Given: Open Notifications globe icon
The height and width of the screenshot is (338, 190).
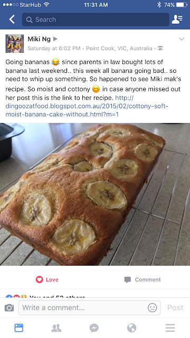Looking at the screenshot, I should point(131,328).
